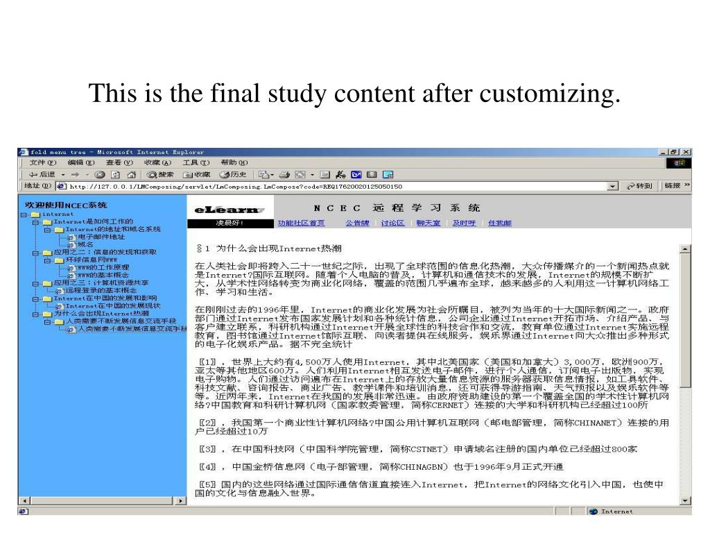Click the Mail toolbar icon

click(263, 174)
